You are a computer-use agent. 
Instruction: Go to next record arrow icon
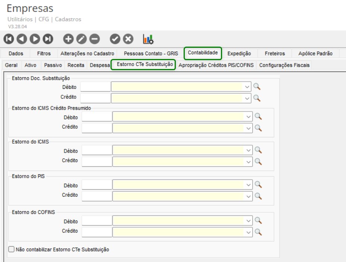point(35,38)
